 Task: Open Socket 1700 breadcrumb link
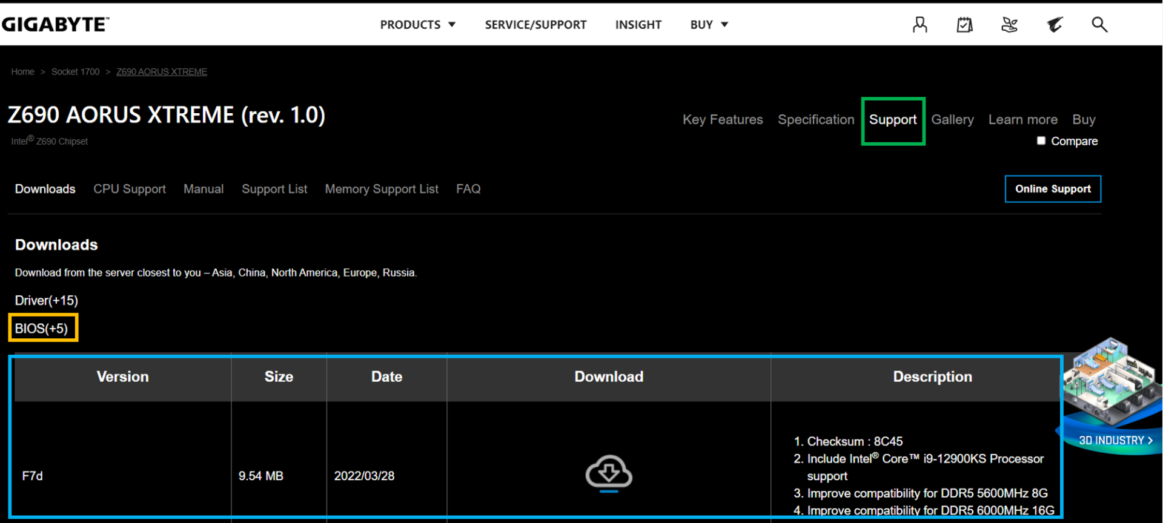coord(75,71)
